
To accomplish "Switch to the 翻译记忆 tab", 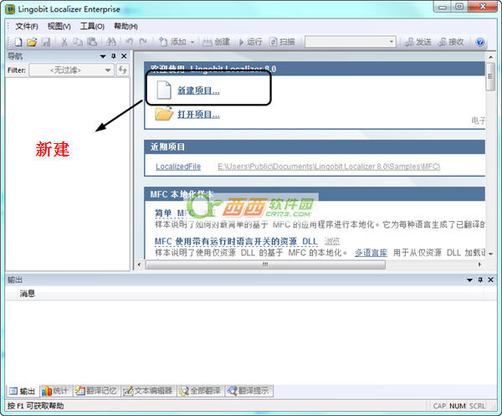I will pyautogui.click(x=96, y=391).
